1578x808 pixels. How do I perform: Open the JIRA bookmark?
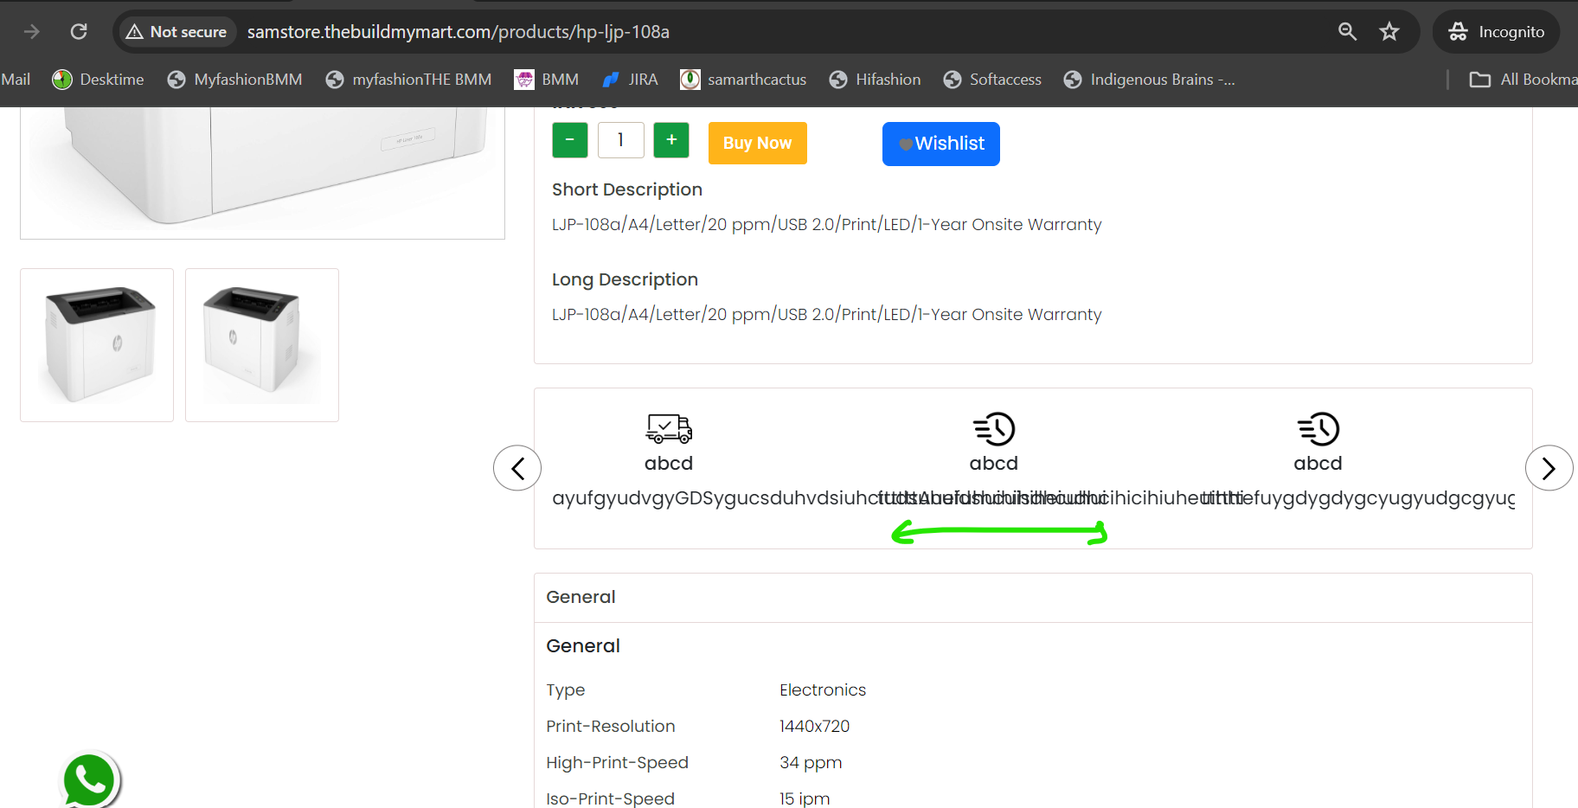click(x=630, y=80)
